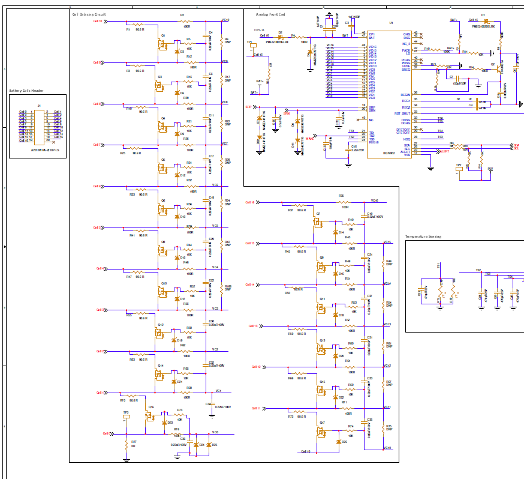Select Schottky diode D2 near Cell 16
Screen dimensions: 524x479
click(281, 37)
